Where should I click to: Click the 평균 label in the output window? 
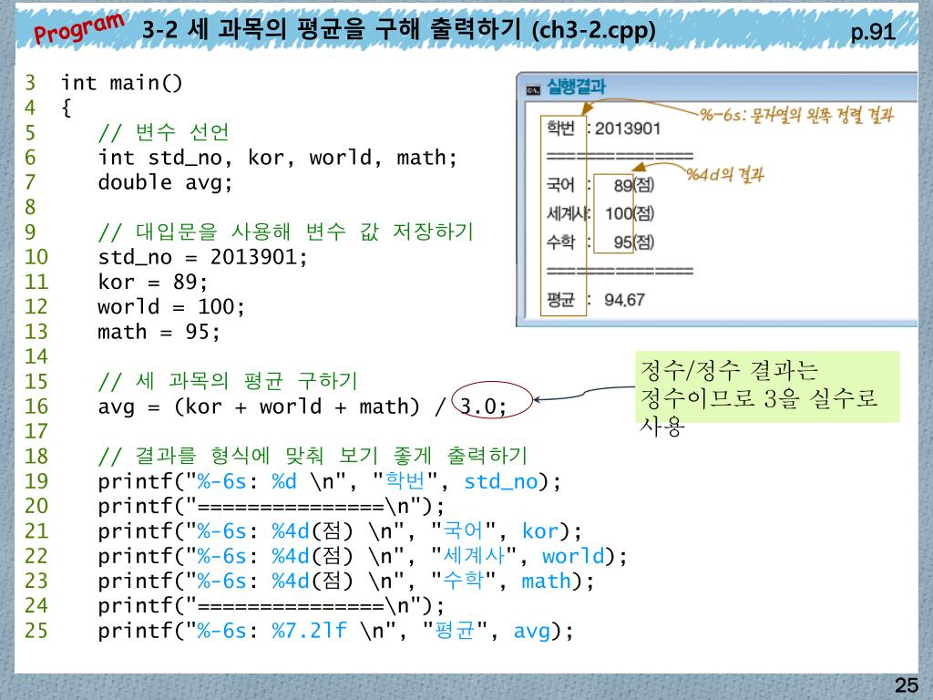pyautogui.click(x=560, y=299)
